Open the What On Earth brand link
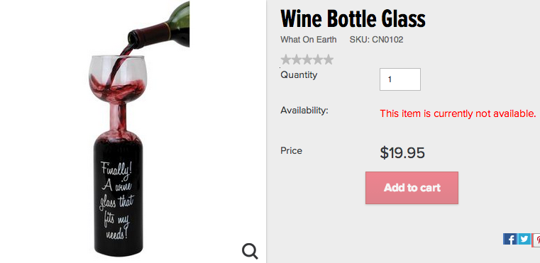Screen dimensions: 540x263 point(309,40)
